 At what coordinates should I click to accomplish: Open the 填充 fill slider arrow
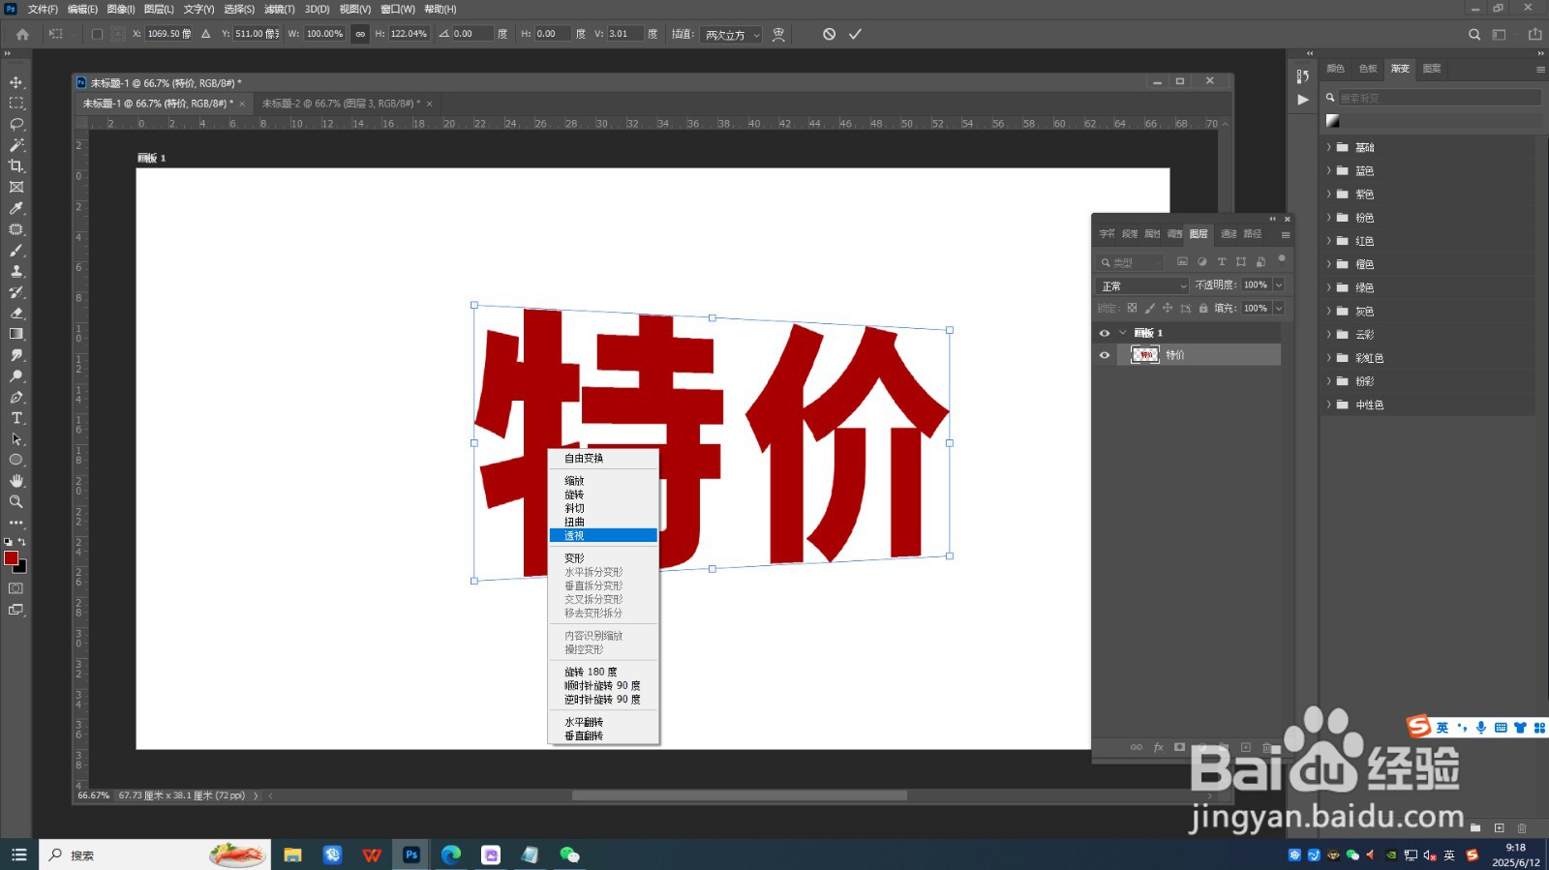point(1278,308)
